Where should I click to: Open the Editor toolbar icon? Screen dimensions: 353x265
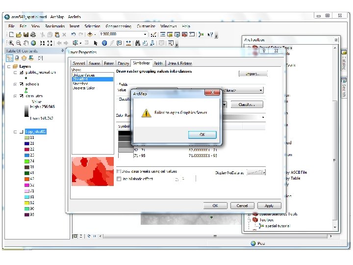(153, 34)
